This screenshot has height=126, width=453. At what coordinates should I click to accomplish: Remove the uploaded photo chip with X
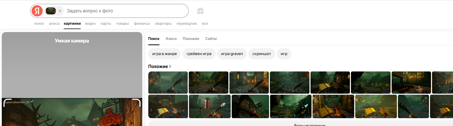(x=60, y=11)
